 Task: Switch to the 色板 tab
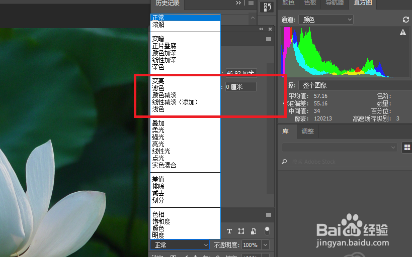tap(310, 3)
